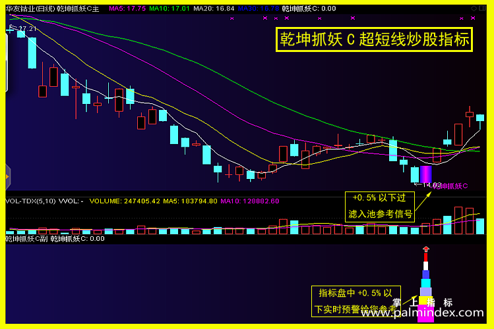Click the 17.21 high price label
The height and width of the screenshot is (329, 494).
(x=28, y=28)
